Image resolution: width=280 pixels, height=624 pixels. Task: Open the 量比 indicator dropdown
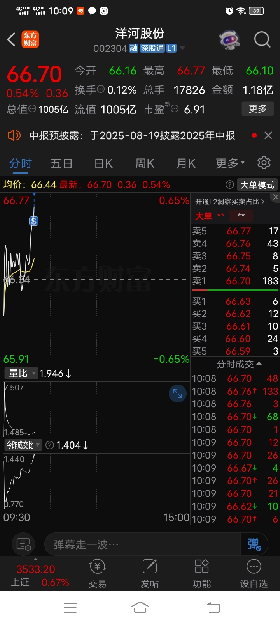pos(21,373)
